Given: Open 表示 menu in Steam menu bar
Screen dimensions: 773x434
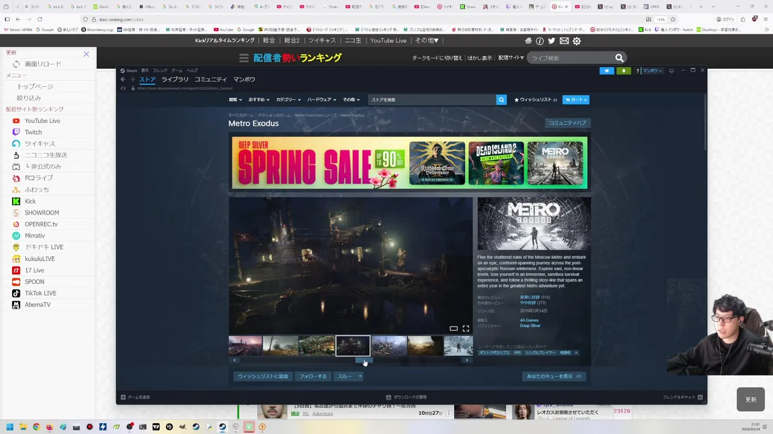Looking at the screenshot, I should tap(145, 71).
